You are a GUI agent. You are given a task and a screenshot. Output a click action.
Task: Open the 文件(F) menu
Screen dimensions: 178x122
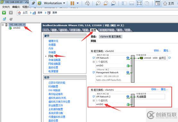[x=6, y=7]
